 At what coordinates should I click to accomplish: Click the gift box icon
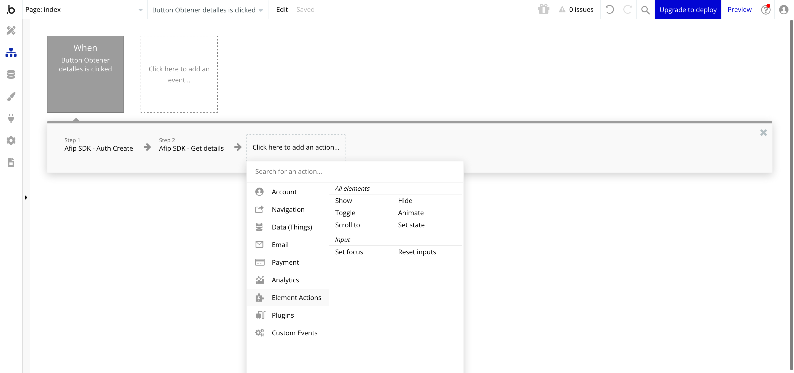(543, 9)
